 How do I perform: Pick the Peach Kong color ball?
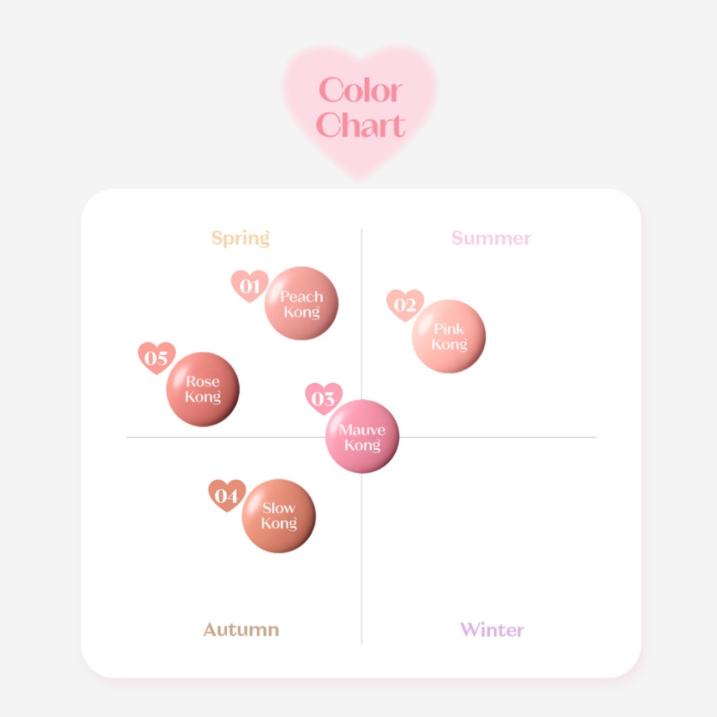[x=302, y=304]
